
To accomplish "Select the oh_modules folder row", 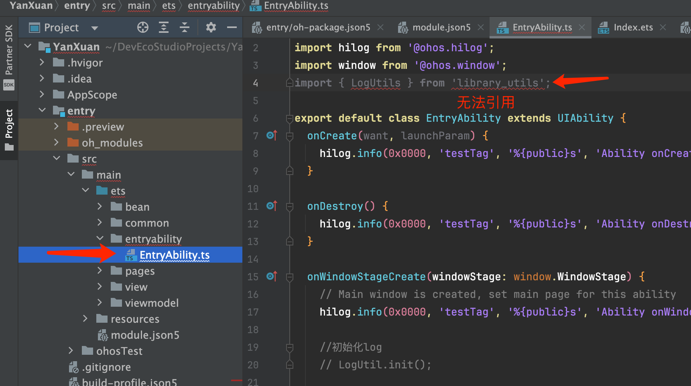I will click(130, 143).
